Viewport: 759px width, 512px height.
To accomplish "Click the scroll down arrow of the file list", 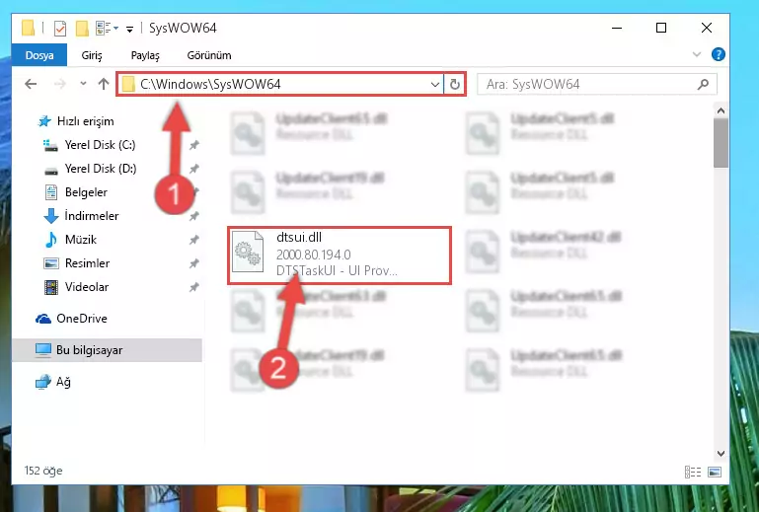I will tap(721, 454).
